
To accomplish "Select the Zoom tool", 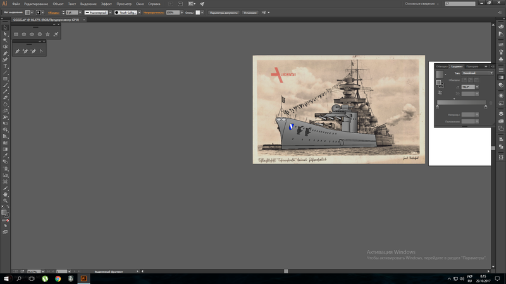I will tap(5, 201).
